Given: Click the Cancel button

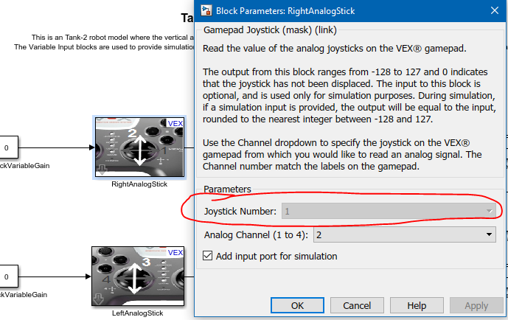Looking at the screenshot, I should tap(357, 305).
